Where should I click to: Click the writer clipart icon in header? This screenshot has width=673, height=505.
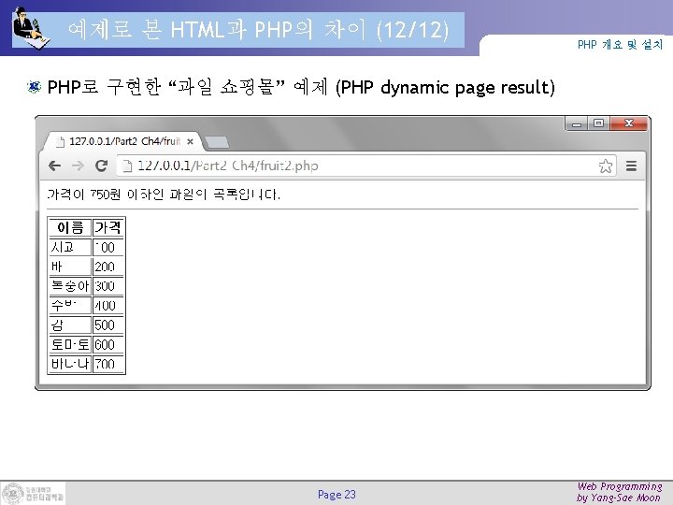point(31,28)
